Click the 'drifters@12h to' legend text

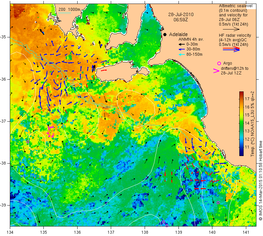click(x=235, y=69)
